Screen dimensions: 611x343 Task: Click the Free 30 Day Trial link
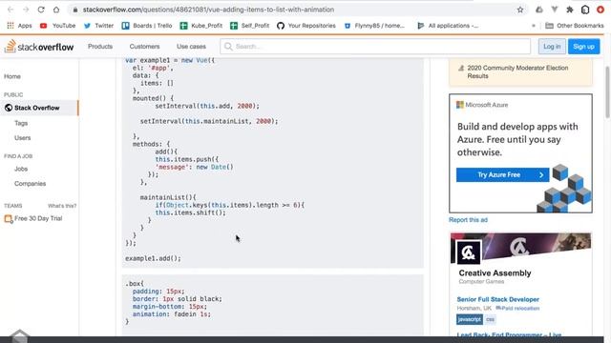(38, 218)
